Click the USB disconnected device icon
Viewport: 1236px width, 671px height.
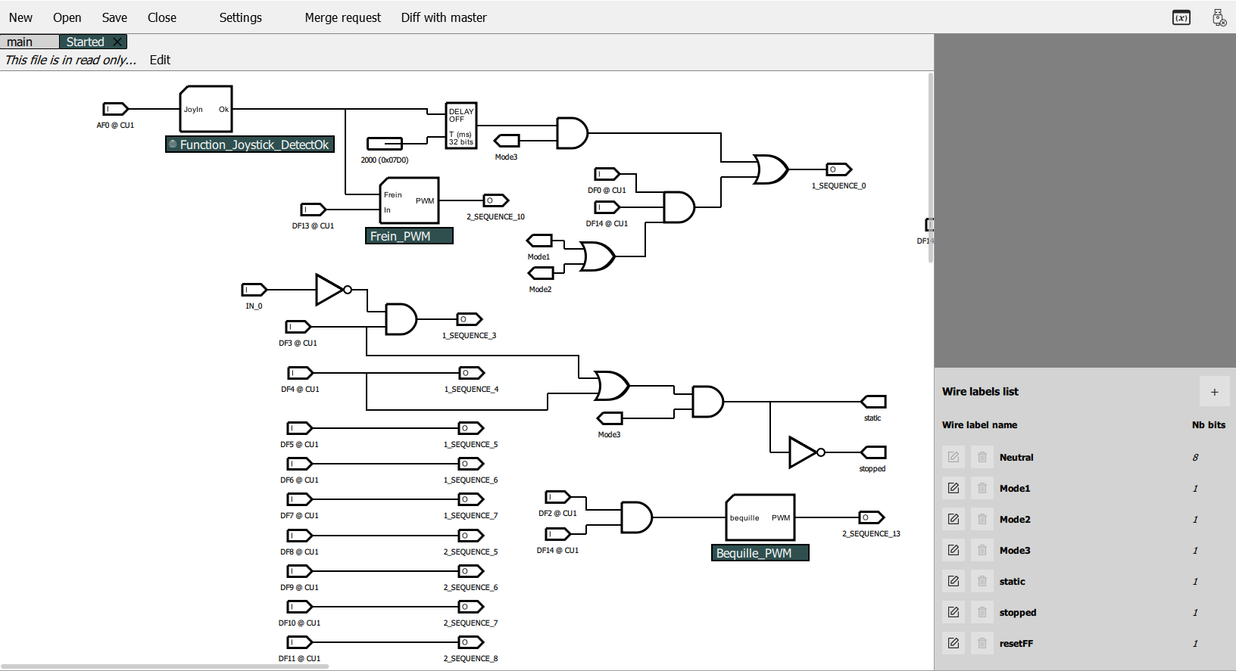pyautogui.click(x=1219, y=17)
